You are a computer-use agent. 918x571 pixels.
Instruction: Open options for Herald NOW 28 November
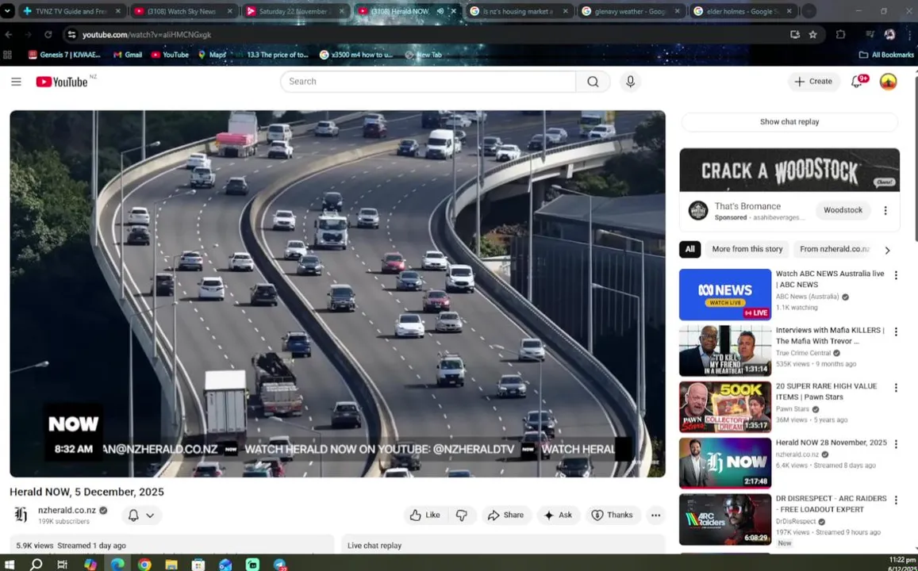click(896, 444)
